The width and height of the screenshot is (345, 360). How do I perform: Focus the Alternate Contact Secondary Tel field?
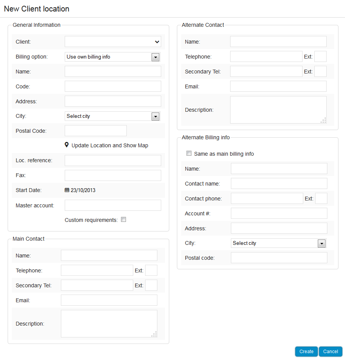(266, 72)
